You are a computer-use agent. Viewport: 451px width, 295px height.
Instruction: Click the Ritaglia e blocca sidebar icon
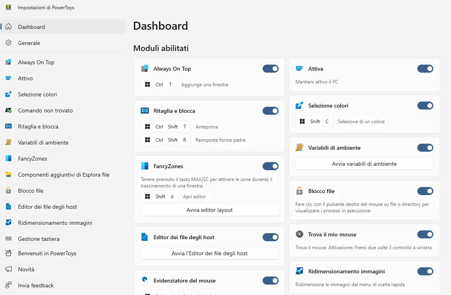(9, 126)
